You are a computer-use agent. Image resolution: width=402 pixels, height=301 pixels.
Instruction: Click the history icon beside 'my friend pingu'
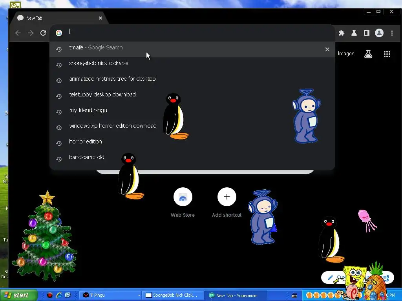point(59,112)
